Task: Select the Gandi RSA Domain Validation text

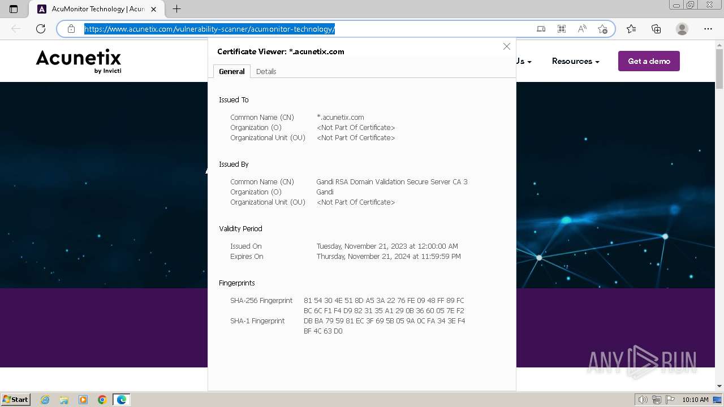Action: click(x=392, y=182)
